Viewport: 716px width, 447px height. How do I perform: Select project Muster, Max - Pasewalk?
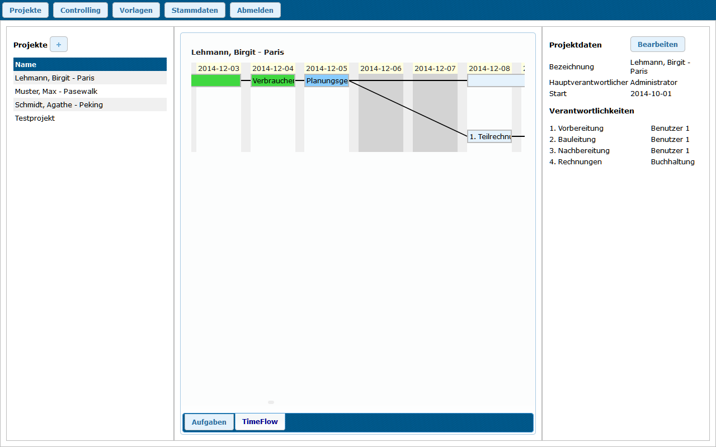coord(56,91)
